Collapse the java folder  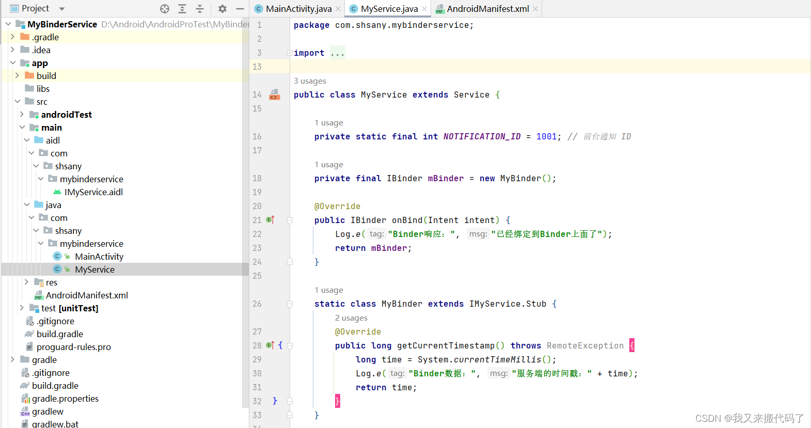[26, 204]
